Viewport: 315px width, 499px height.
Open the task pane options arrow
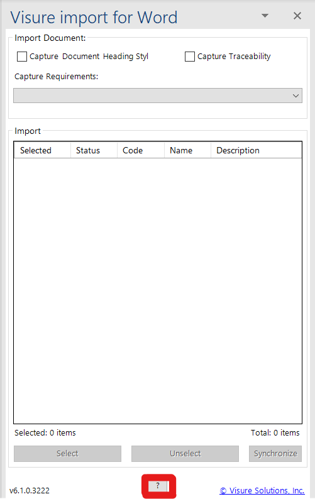click(265, 16)
